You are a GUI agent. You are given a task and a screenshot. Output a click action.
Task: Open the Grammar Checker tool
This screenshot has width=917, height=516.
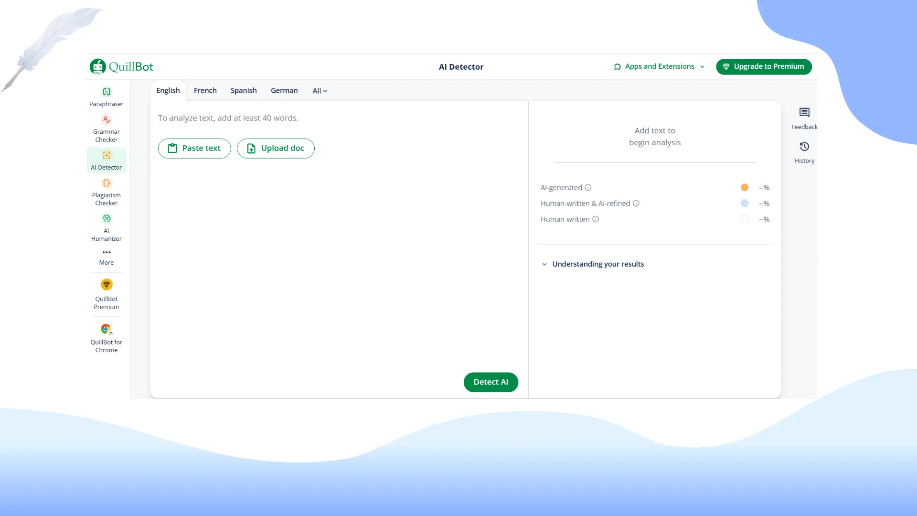106,128
